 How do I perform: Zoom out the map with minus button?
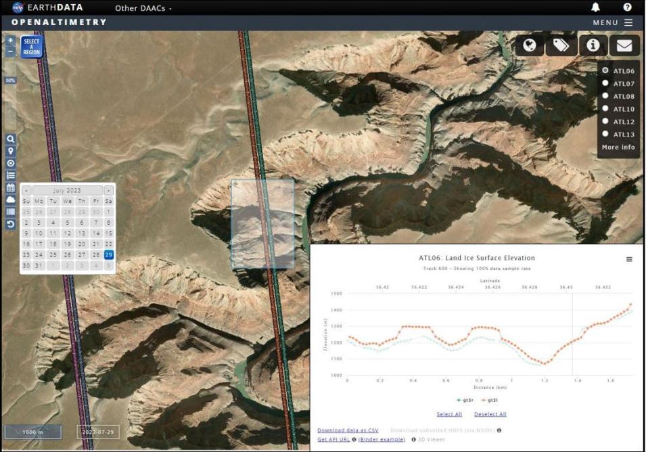coord(11,51)
